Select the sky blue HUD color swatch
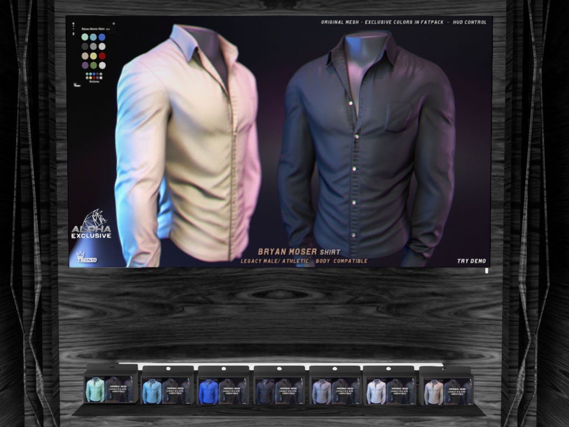 (93, 37)
